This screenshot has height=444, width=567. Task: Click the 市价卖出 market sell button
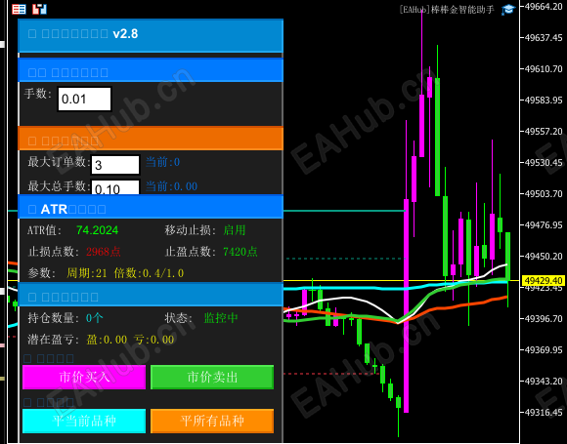[x=212, y=378]
